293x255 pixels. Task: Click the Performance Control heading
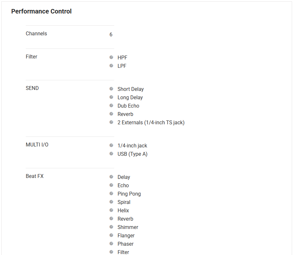click(x=41, y=12)
